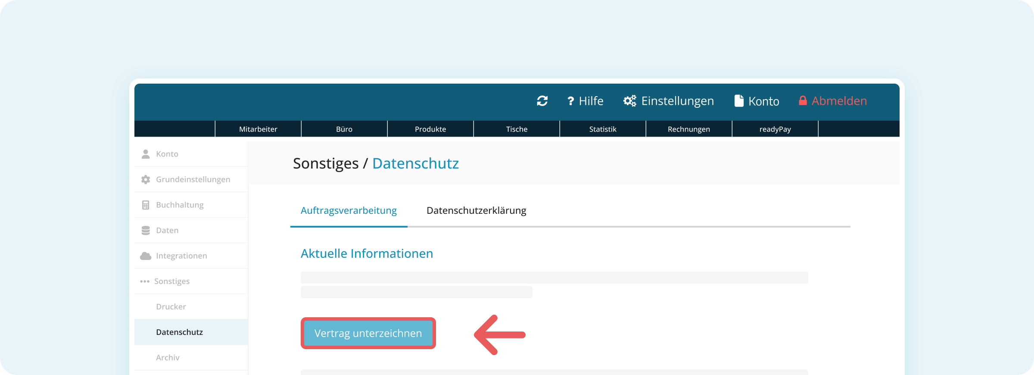Screen dimensions: 1034x375
Task: Click the refresh sync icon
Action: (x=542, y=101)
